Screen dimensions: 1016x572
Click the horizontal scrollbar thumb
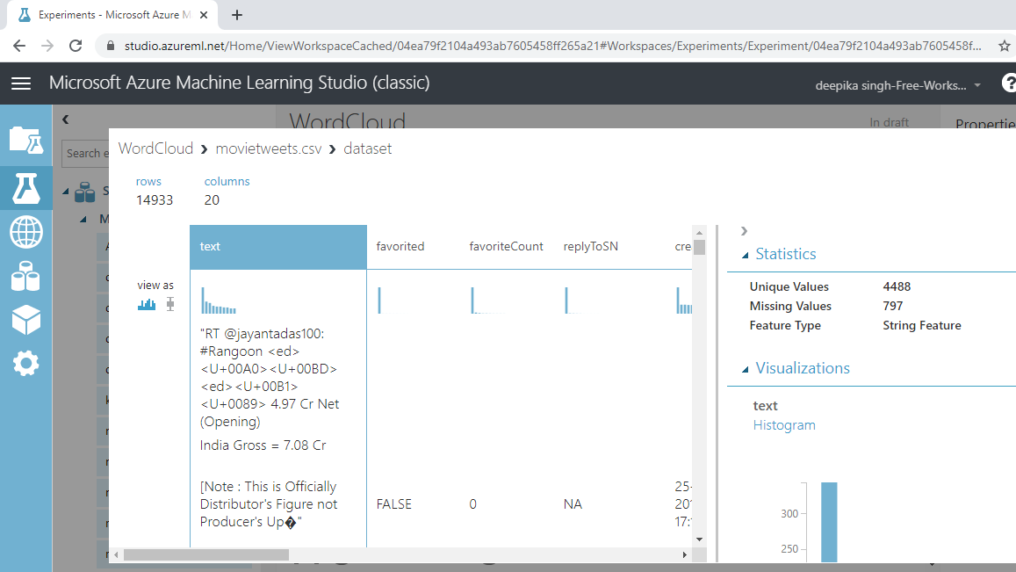(206, 554)
